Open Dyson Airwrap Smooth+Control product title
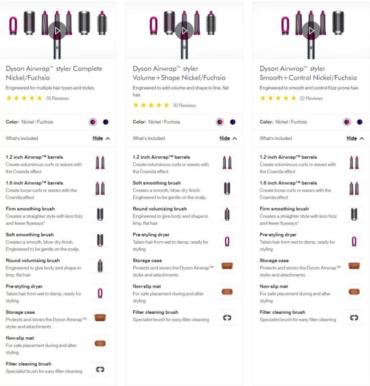The width and height of the screenshot is (370, 386). tap(308, 73)
